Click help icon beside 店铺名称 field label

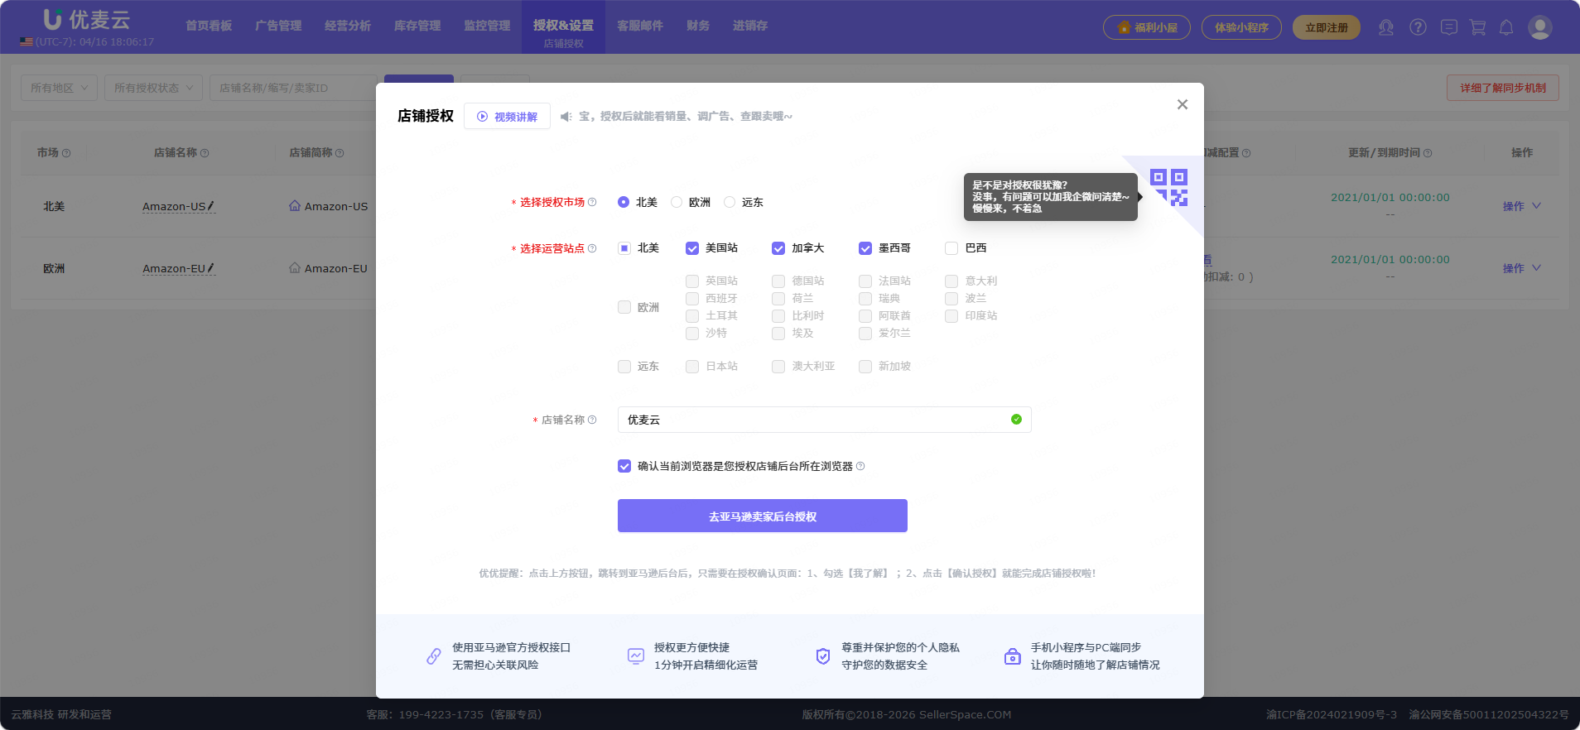tap(592, 420)
